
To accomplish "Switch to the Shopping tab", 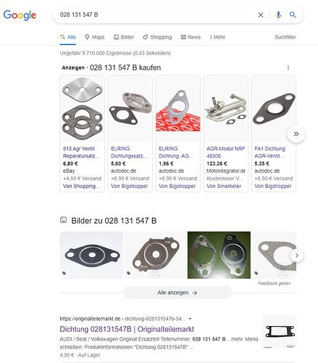I will pyautogui.click(x=157, y=37).
